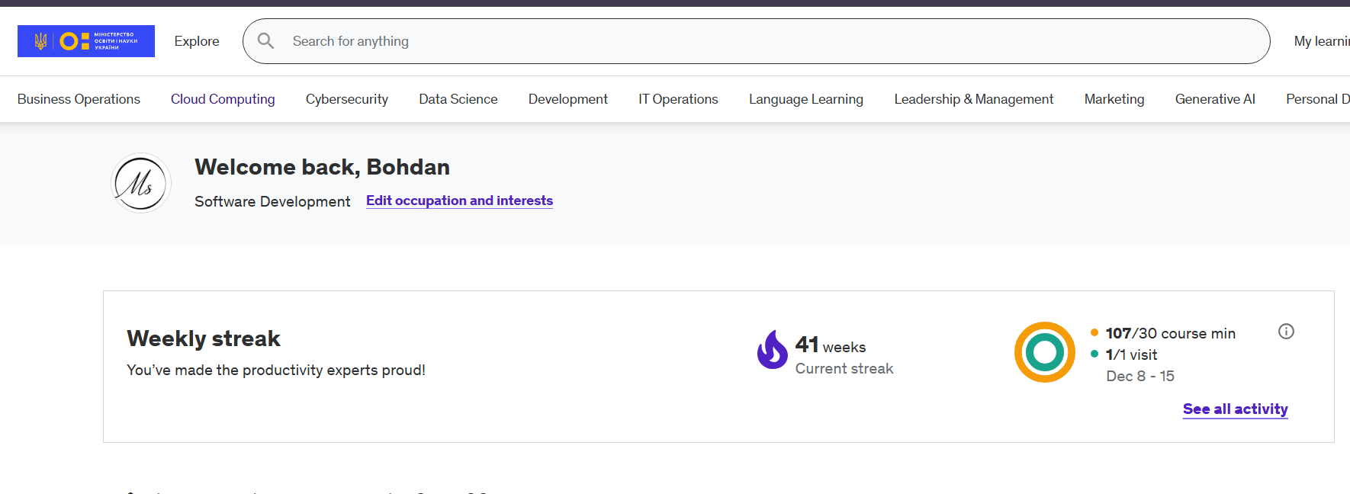Image resolution: width=1350 pixels, height=494 pixels.
Task: Open the weekly streak info icon
Action: click(x=1286, y=332)
